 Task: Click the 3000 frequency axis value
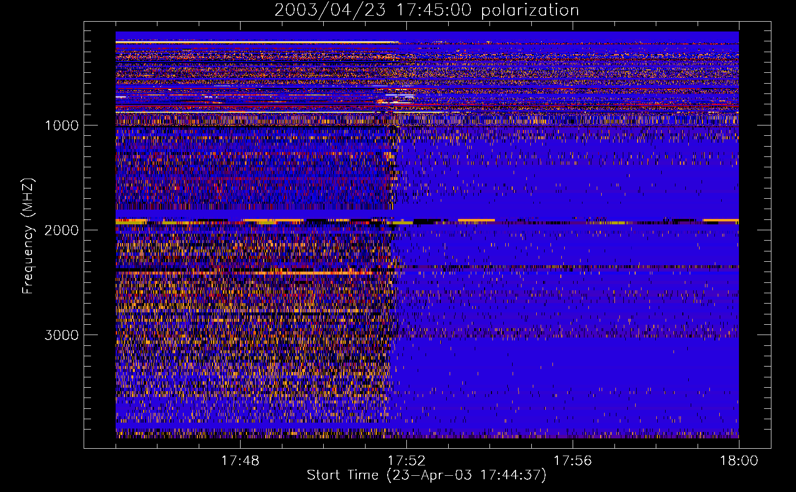[61, 335]
